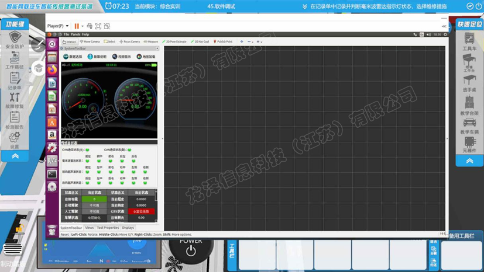Screen dimensions: 484x272
Task: Collapse the left 功能键 panel with its chevron
Action: point(15,156)
